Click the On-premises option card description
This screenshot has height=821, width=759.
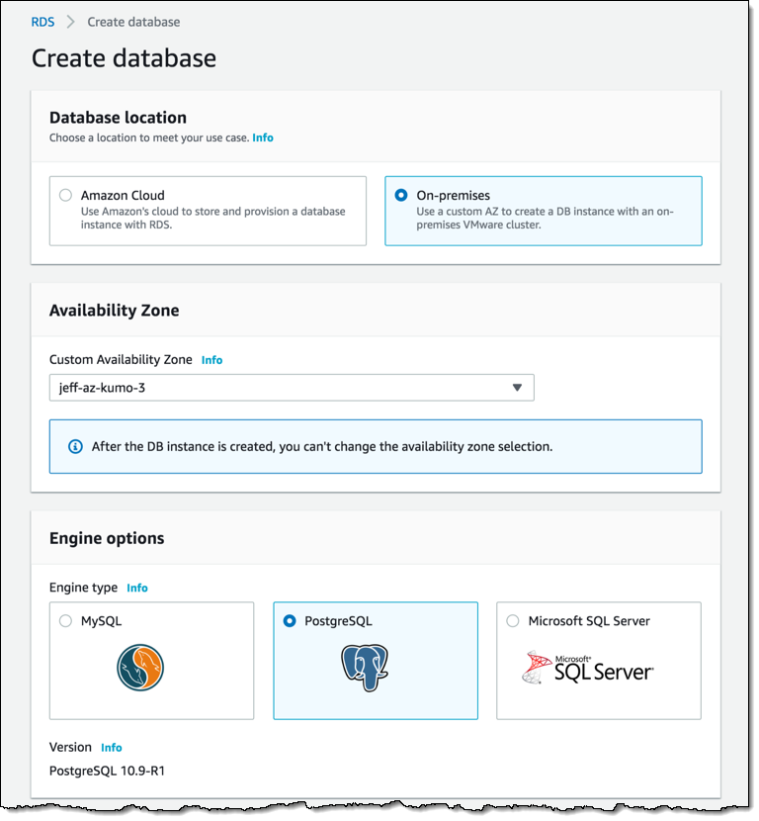pyautogui.click(x=545, y=218)
